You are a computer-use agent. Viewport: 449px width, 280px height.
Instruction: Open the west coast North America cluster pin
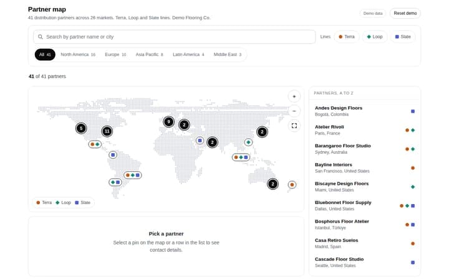(81, 128)
